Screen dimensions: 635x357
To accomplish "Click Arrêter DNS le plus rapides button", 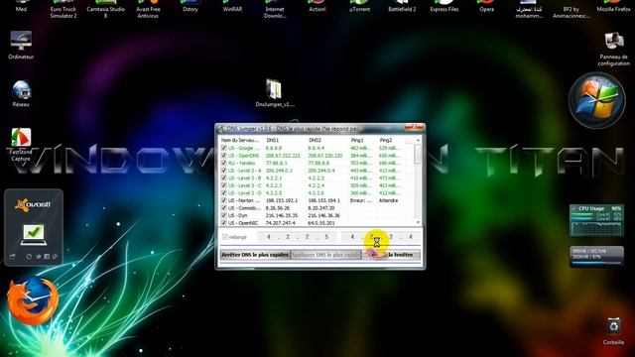I will [x=255, y=255].
